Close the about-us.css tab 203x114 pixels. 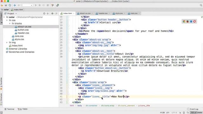pyautogui.click(x=92, y=13)
